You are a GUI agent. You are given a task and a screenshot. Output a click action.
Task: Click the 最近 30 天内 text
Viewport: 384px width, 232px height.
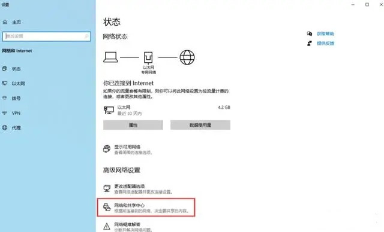coord(130,114)
